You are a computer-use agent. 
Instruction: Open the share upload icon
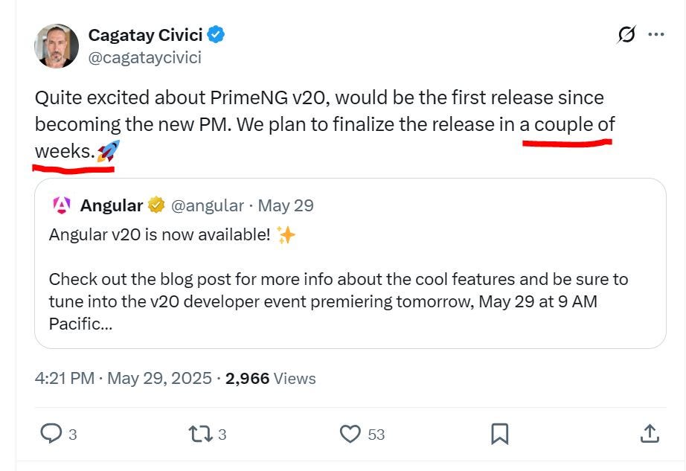(x=650, y=433)
